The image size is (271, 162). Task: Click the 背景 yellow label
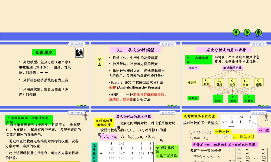pyautogui.click(x=99, y=61)
